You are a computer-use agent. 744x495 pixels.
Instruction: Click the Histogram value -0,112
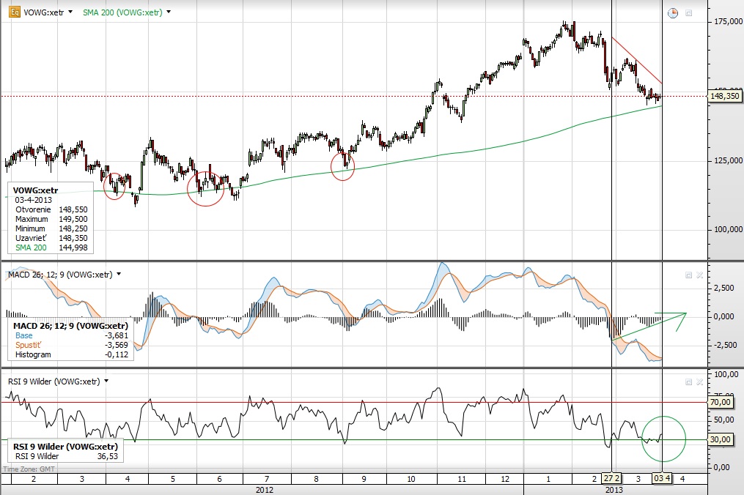(x=117, y=354)
